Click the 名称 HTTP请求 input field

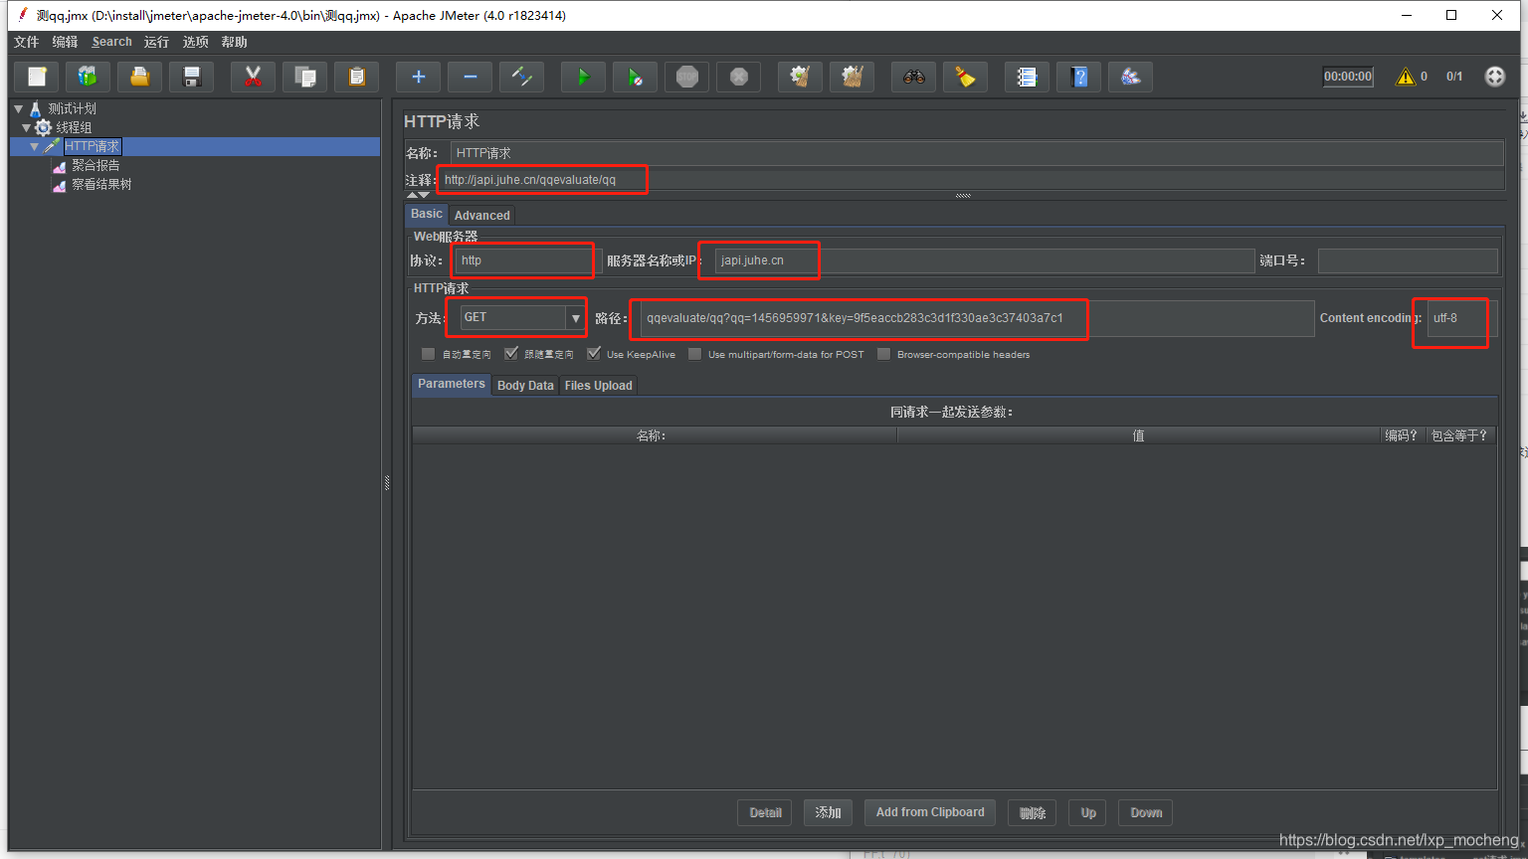tap(977, 153)
